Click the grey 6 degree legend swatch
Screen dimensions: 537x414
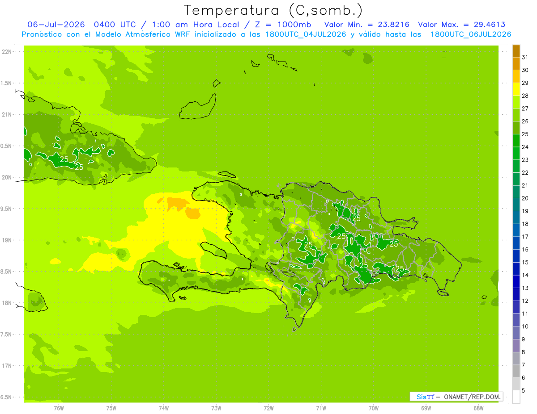[x=516, y=372]
